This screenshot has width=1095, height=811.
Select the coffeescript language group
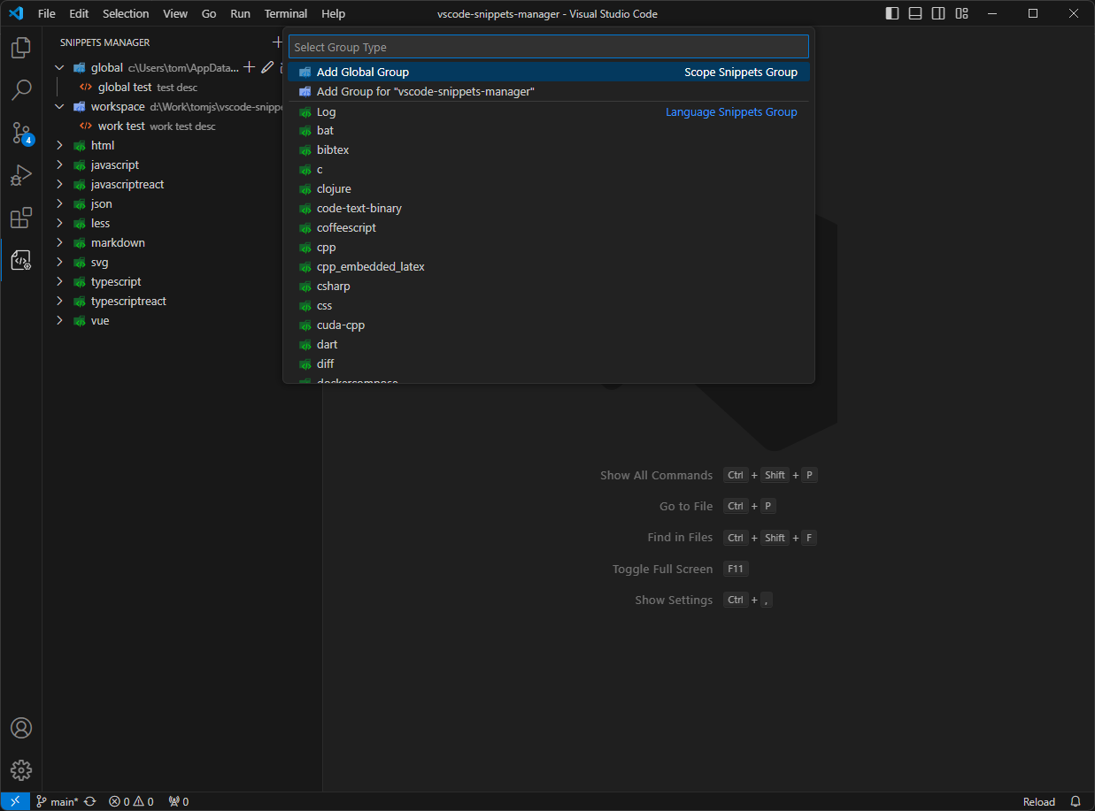click(549, 227)
